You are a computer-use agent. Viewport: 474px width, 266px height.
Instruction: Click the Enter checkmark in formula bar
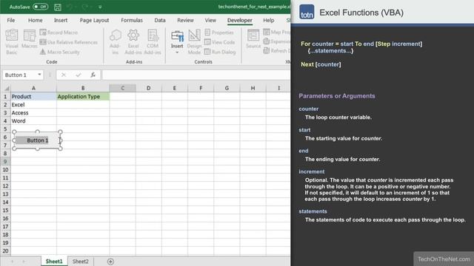tap(79, 75)
